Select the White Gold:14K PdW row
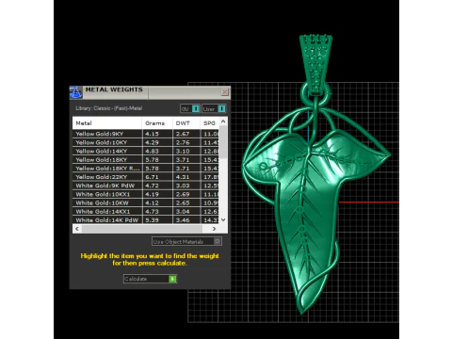452x339 pixels. (x=146, y=219)
